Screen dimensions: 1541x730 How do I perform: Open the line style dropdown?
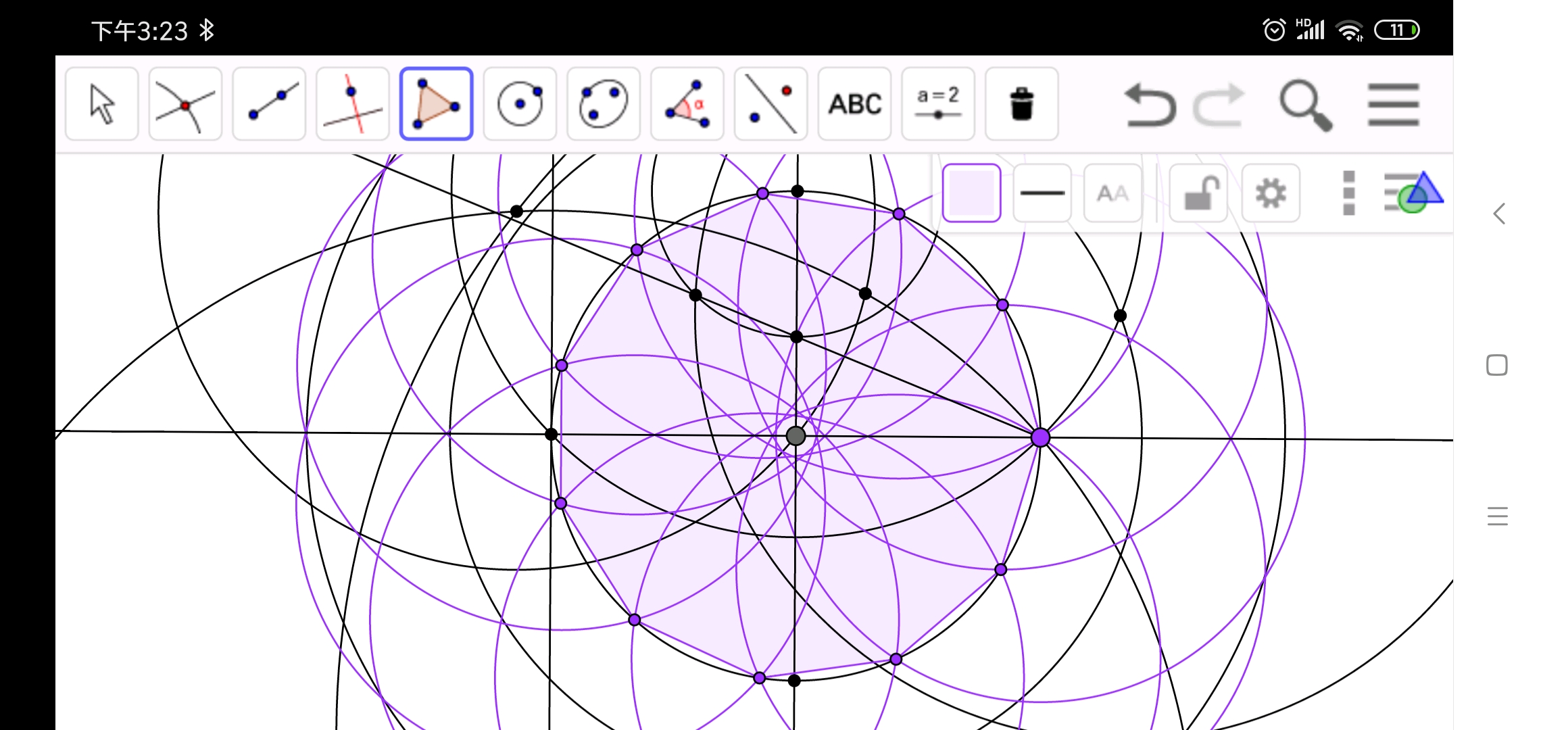(x=1042, y=193)
